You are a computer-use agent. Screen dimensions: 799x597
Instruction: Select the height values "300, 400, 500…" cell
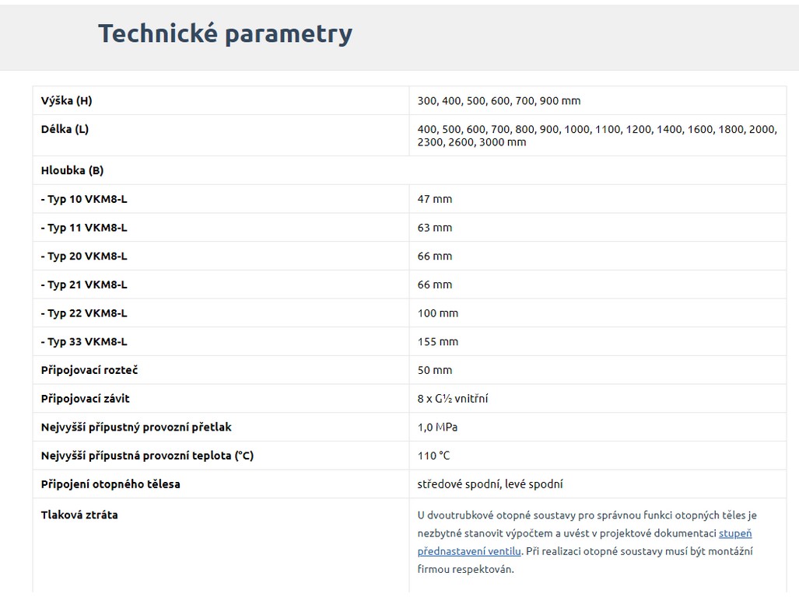click(x=499, y=100)
